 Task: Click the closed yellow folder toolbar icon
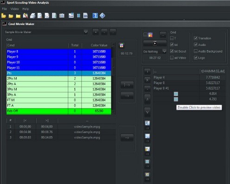click(x=18, y=16)
